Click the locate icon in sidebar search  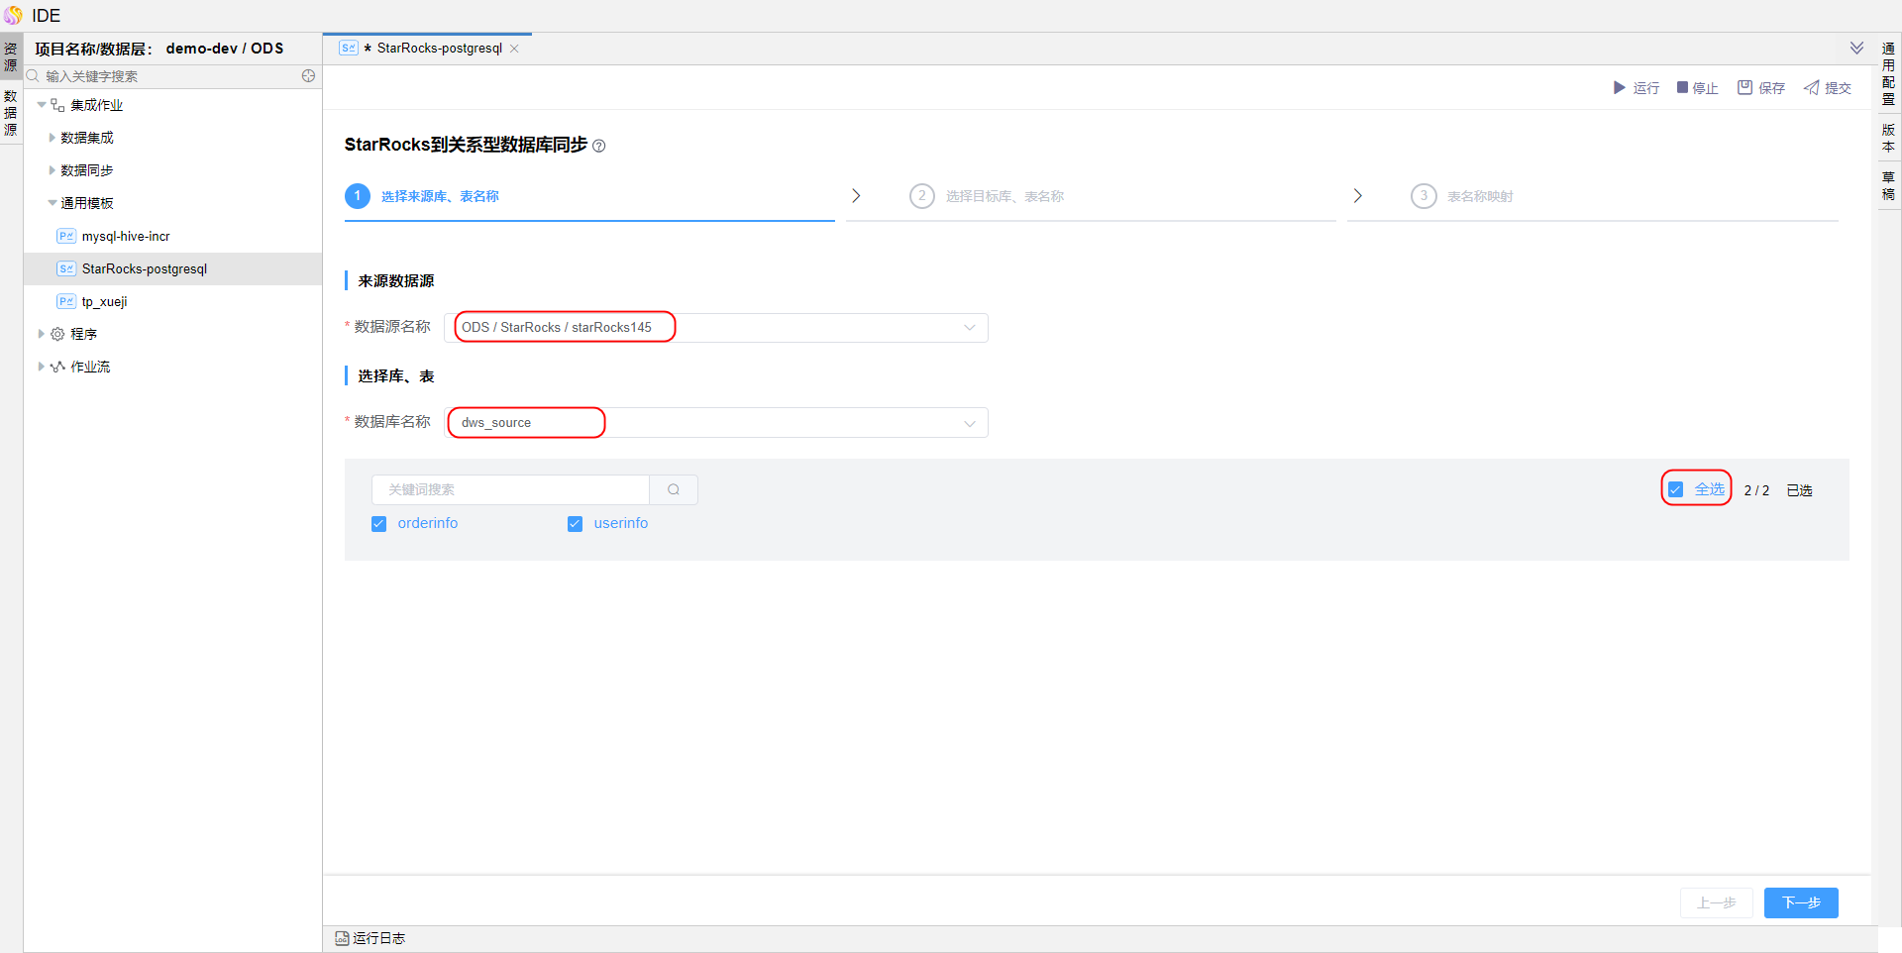[x=308, y=76]
